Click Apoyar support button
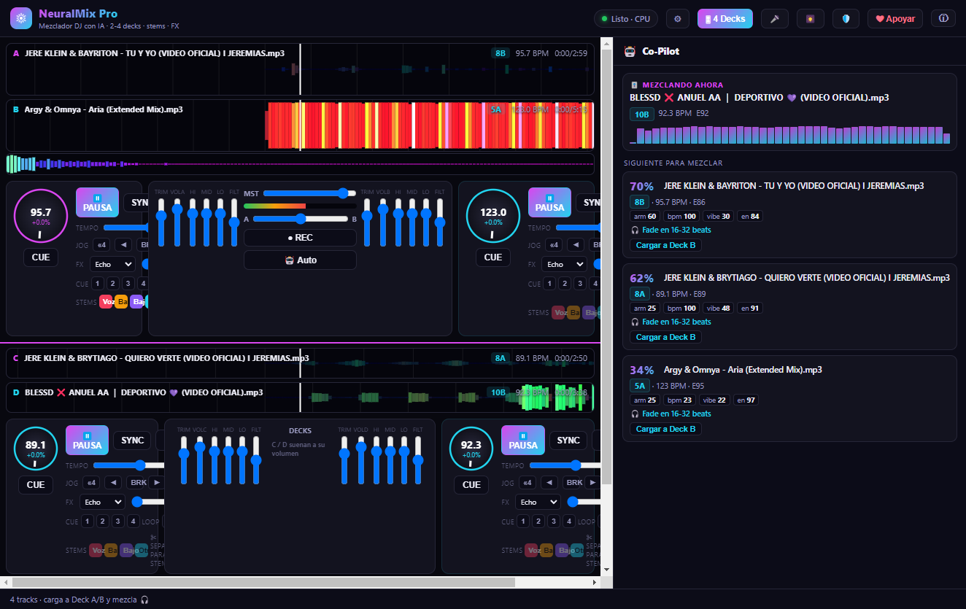This screenshot has height=609, width=966. [895, 19]
